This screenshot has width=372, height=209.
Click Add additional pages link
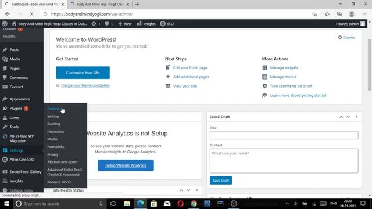click(x=191, y=77)
